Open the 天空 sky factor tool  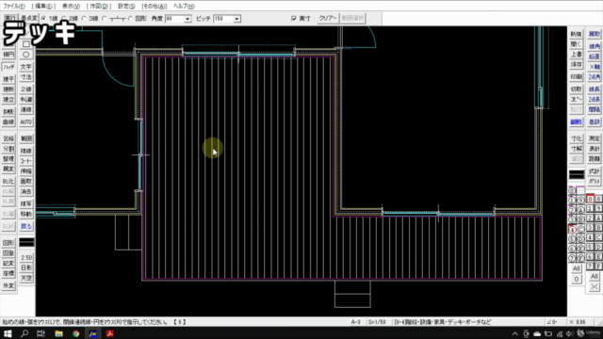point(26,278)
